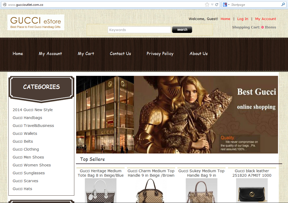This screenshot has height=203, width=288.
Task: Open the Gucci Heritage tote bag image
Action: [100, 191]
